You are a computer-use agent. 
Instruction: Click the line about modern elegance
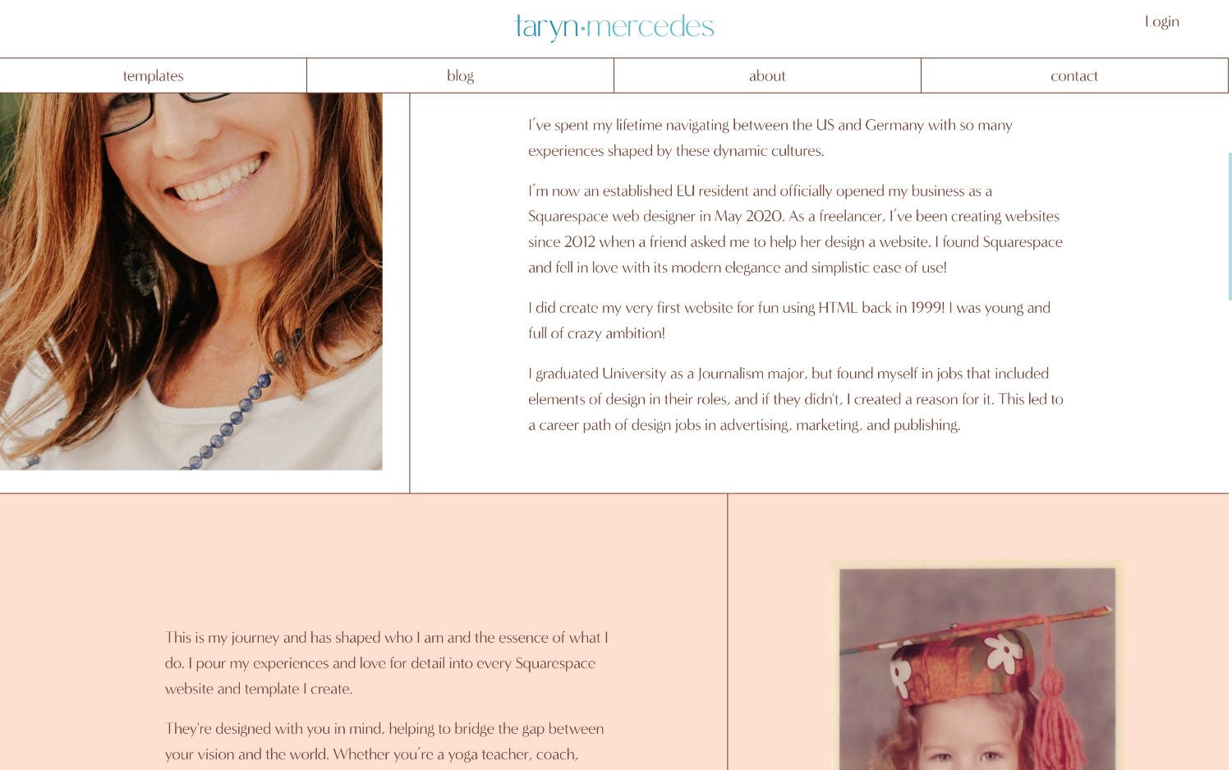click(738, 267)
